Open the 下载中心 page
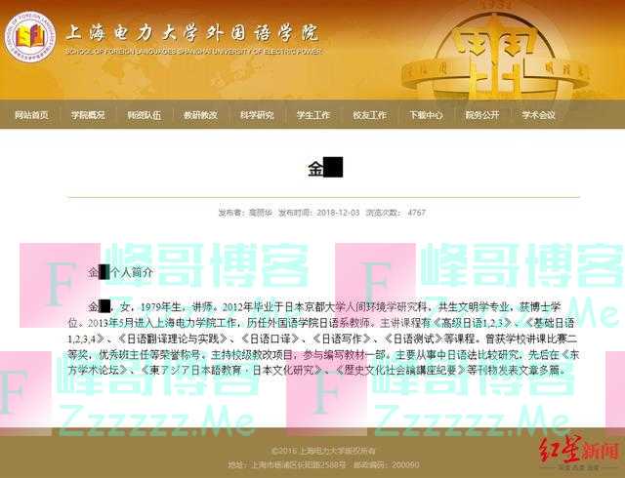The image size is (625, 478). (x=426, y=115)
